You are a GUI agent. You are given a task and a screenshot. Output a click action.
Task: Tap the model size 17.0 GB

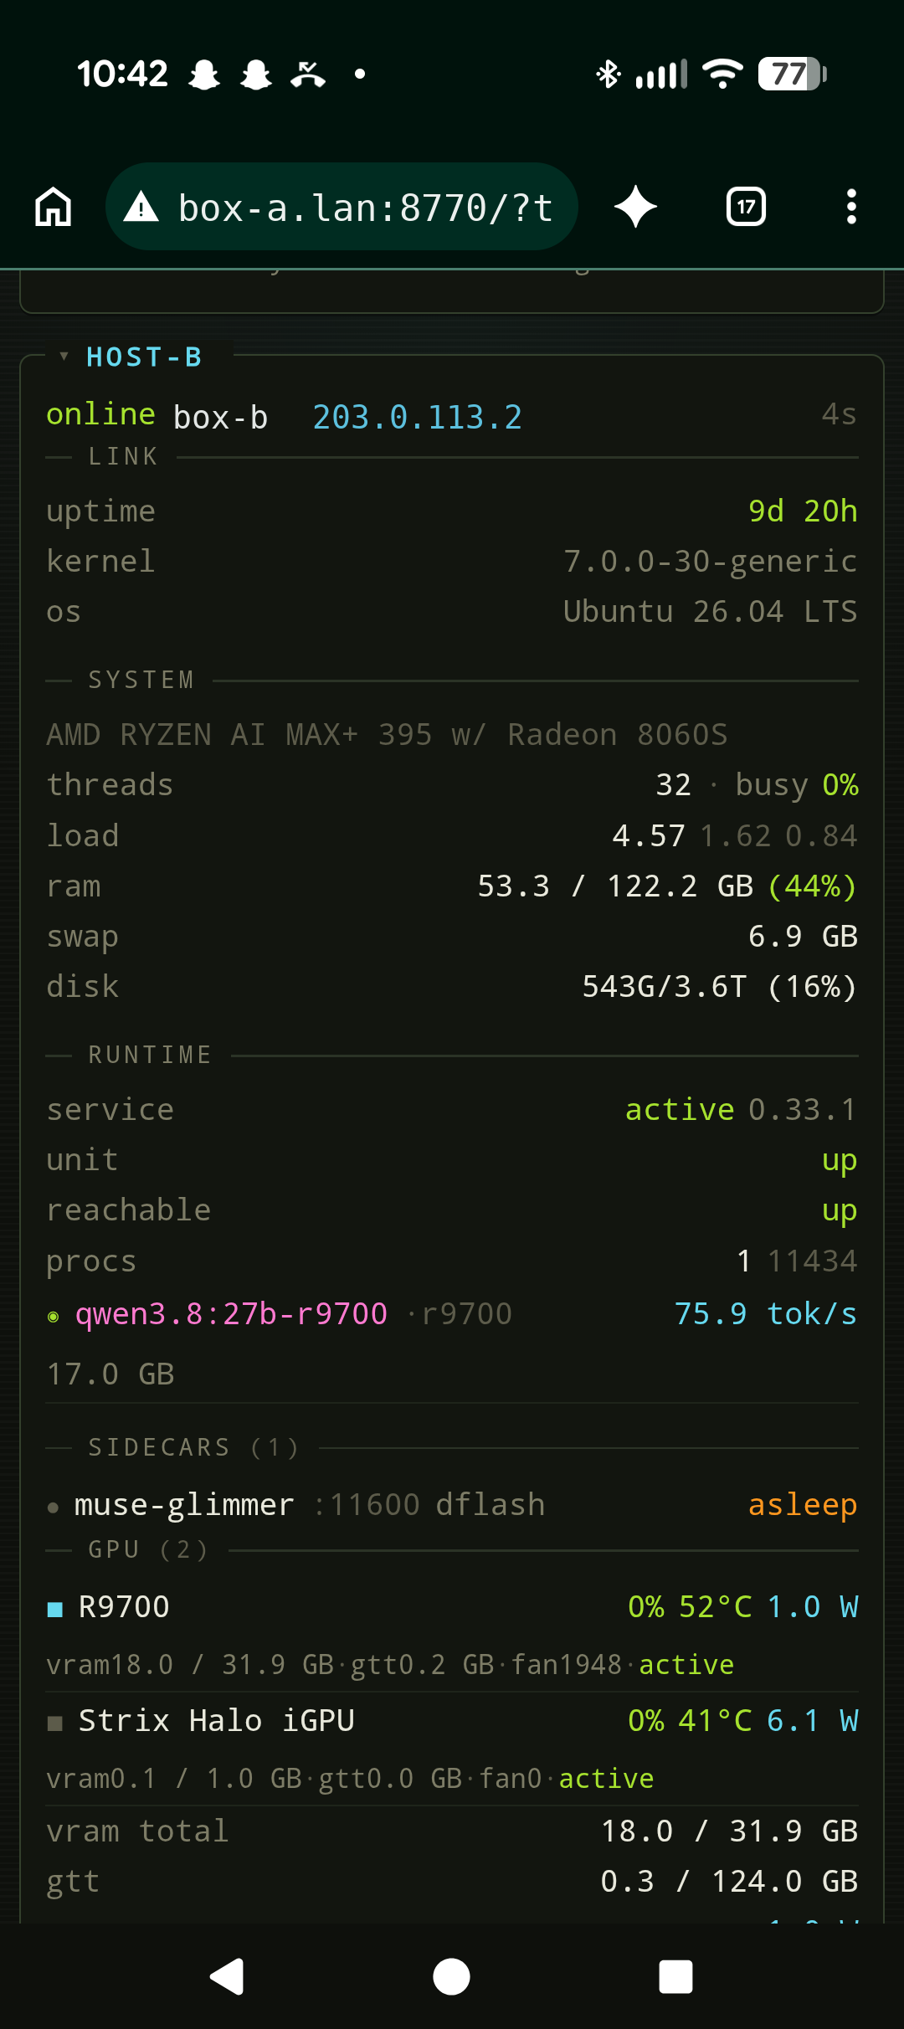tap(110, 1374)
